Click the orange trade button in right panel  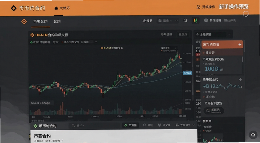222,44
